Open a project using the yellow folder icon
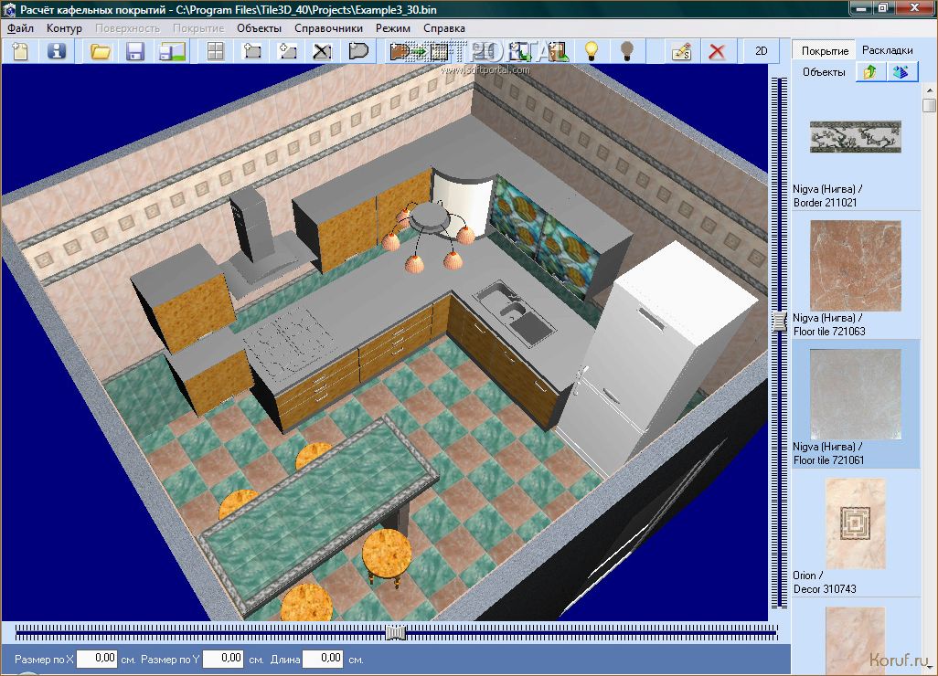Screen dimensions: 938x676 point(101,51)
